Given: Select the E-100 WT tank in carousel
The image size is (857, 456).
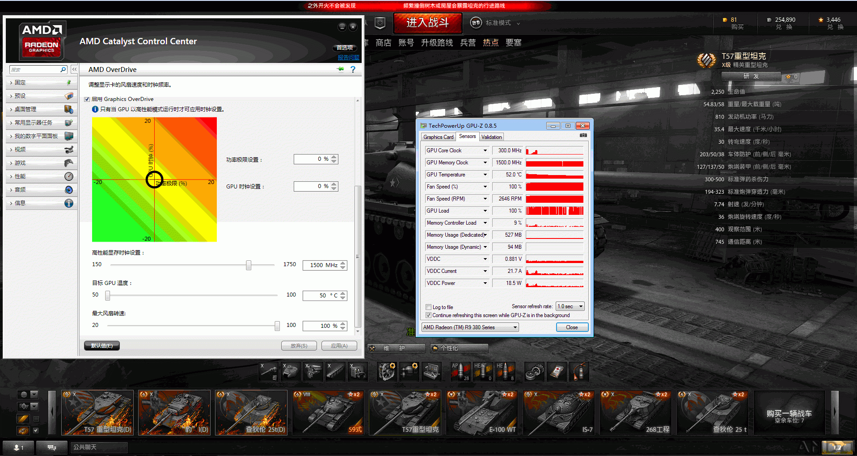Looking at the screenshot, I should [x=481, y=413].
